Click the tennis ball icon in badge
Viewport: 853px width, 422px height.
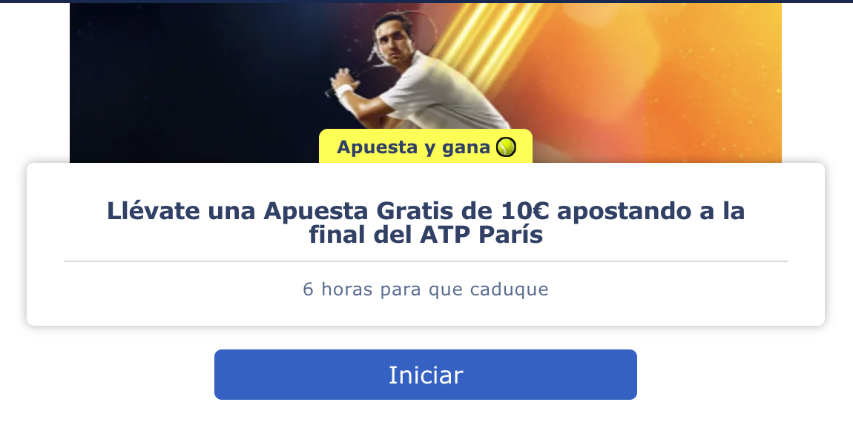[x=506, y=147]
